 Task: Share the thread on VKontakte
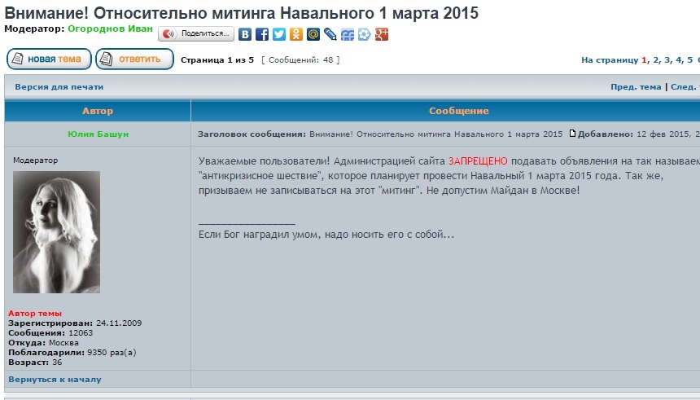click(245, 34)
